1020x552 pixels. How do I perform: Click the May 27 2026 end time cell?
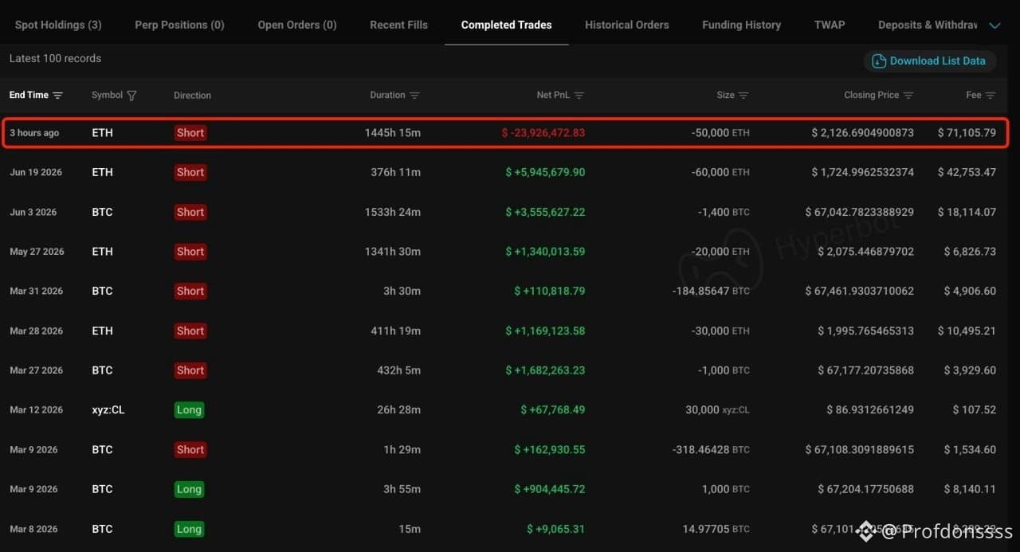tap(37, 252)
